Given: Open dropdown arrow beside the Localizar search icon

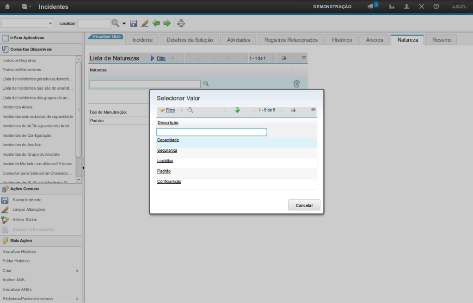Looking at the screenshot, I should (x=124, y=24).
